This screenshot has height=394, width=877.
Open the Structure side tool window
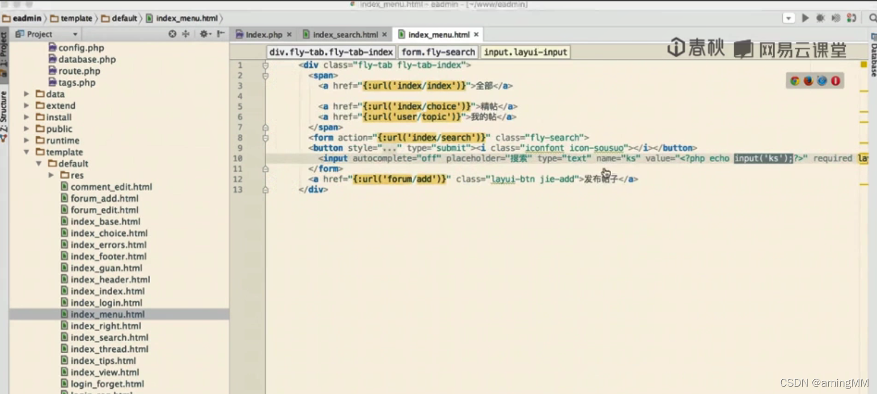(x=4, y=116)
